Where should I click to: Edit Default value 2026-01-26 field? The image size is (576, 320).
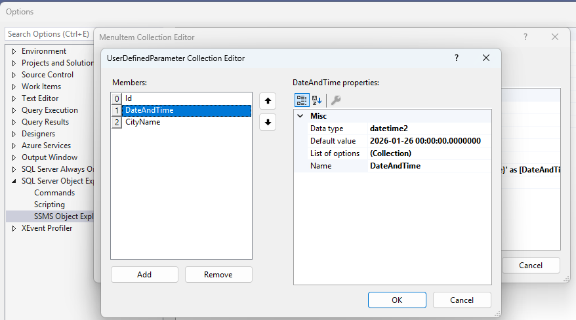(x=430, y=141)
